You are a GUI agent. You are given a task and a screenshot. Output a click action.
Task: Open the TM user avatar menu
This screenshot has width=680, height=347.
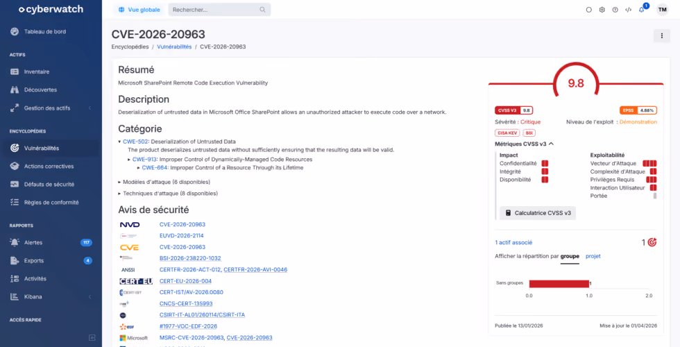coord(662,10)
